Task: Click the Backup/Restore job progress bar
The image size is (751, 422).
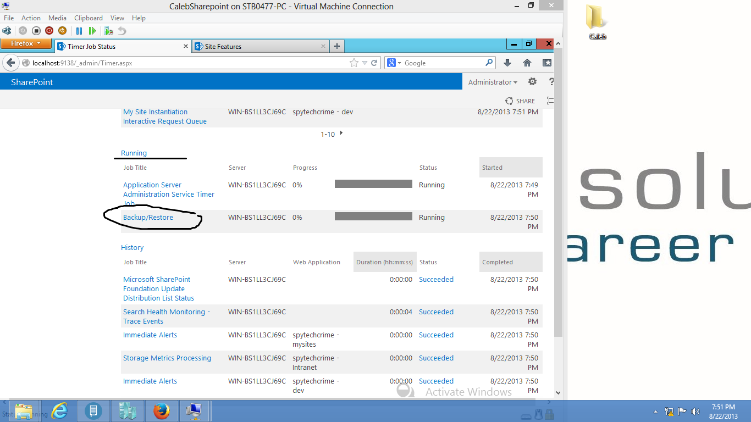Action: click(373, 216)
